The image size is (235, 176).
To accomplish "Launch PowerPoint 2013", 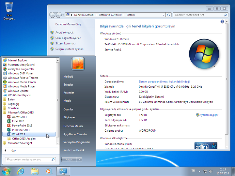I will coord(20,125).
